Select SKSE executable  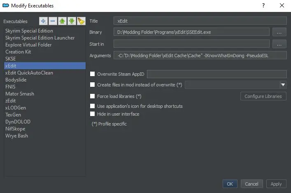(45, 59)
